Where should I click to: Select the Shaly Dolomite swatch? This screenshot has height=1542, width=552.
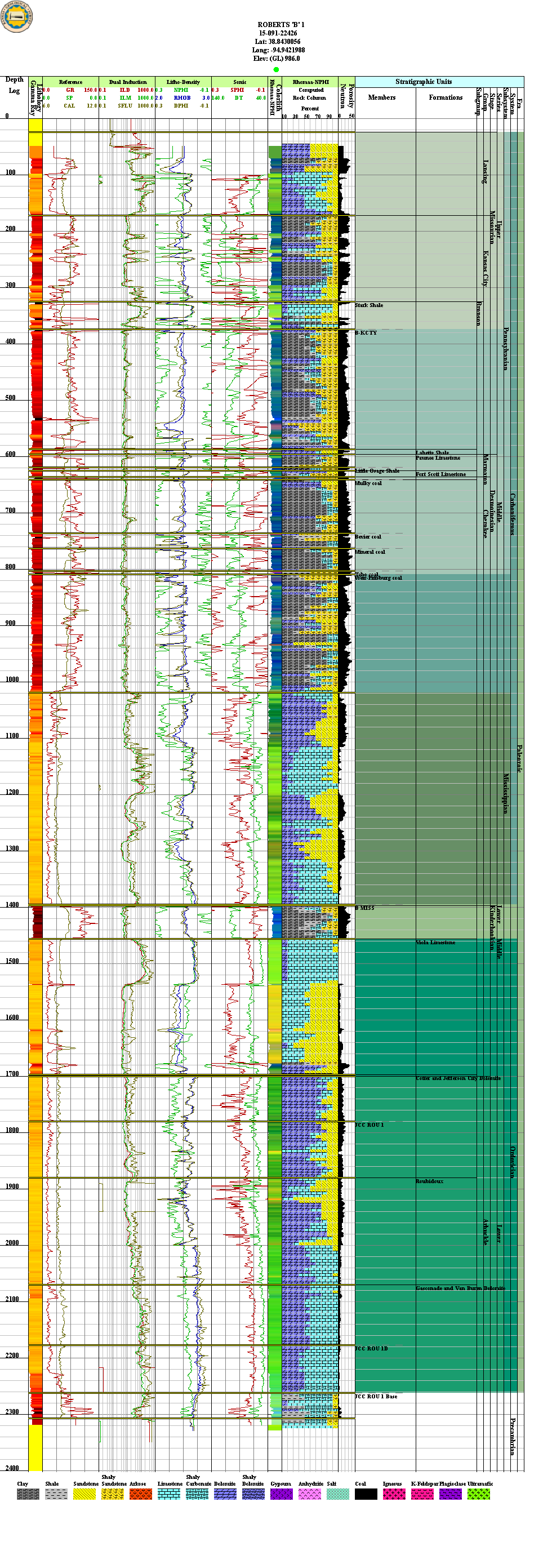tap(253, 1494)
